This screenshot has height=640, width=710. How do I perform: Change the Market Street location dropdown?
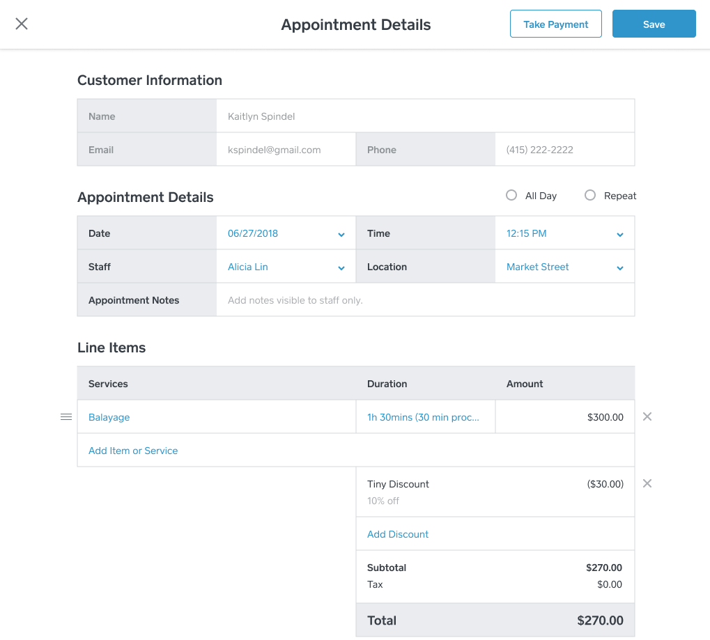[x=564, y=267]
